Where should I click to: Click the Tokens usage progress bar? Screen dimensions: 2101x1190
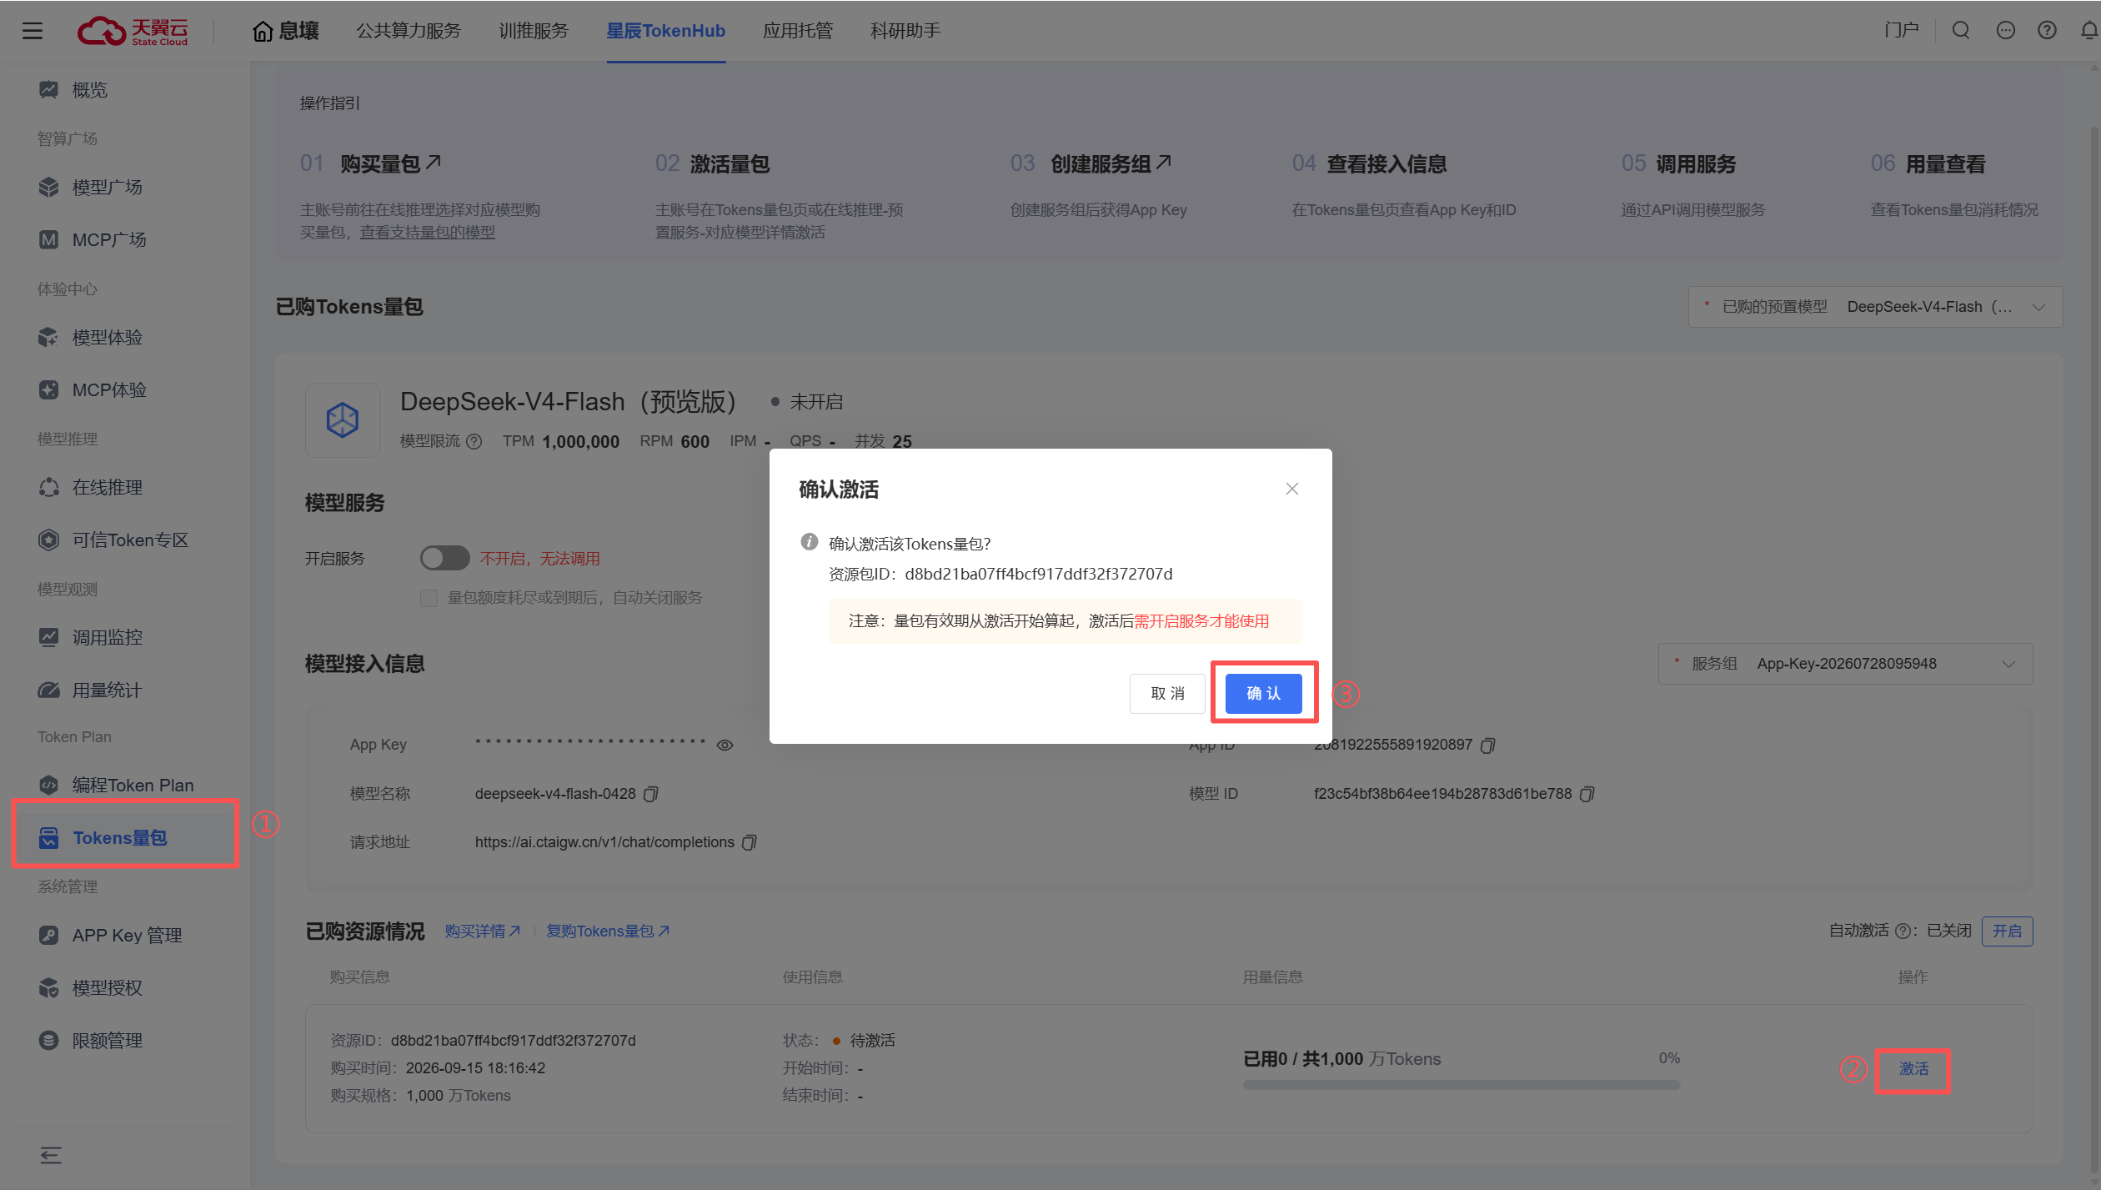[x=1462, y=1085]
